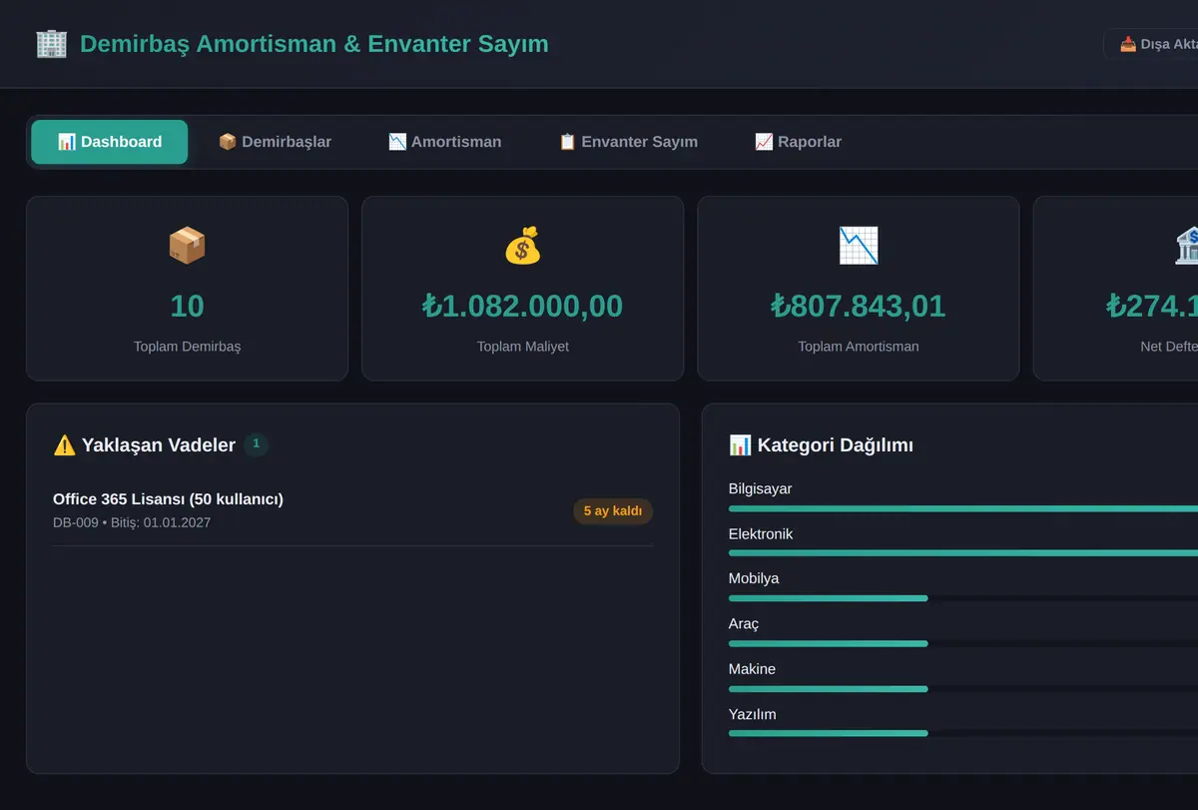Click the bar chart icon beside Kategori Dağılımı
Viewport: 1198px width, 810px height.
[x=740, y=445]
